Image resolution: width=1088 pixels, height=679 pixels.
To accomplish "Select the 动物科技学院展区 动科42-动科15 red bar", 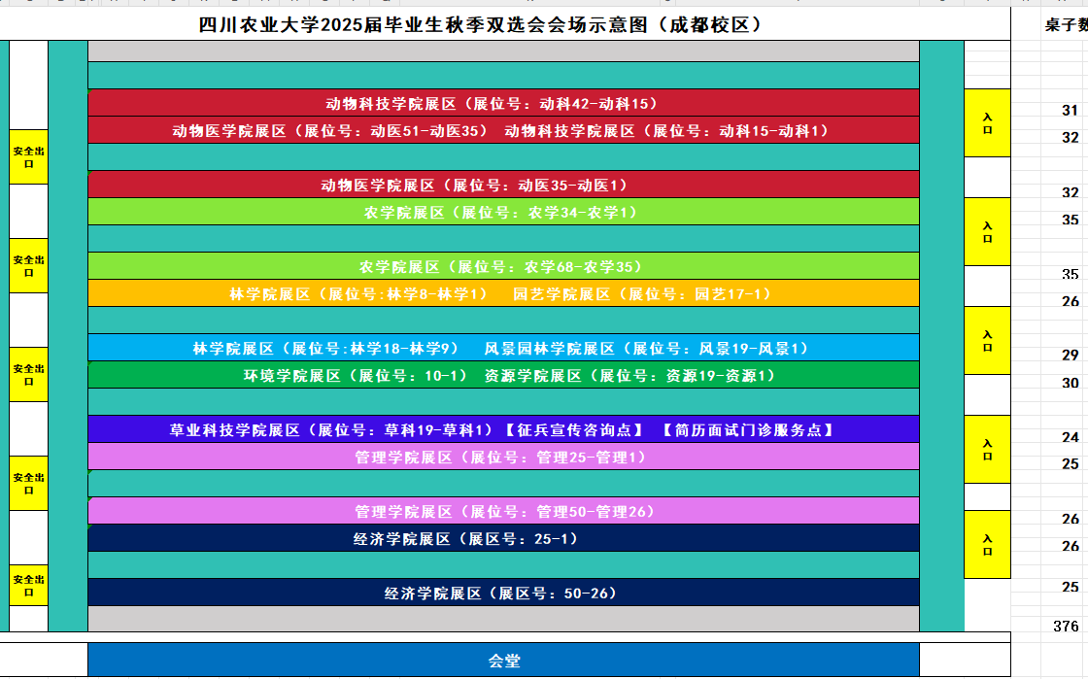I will pyautogui.click(x=503, y=103).
